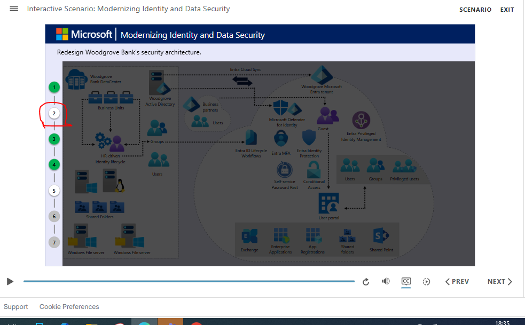Replay the current slide

click(366, 282)
